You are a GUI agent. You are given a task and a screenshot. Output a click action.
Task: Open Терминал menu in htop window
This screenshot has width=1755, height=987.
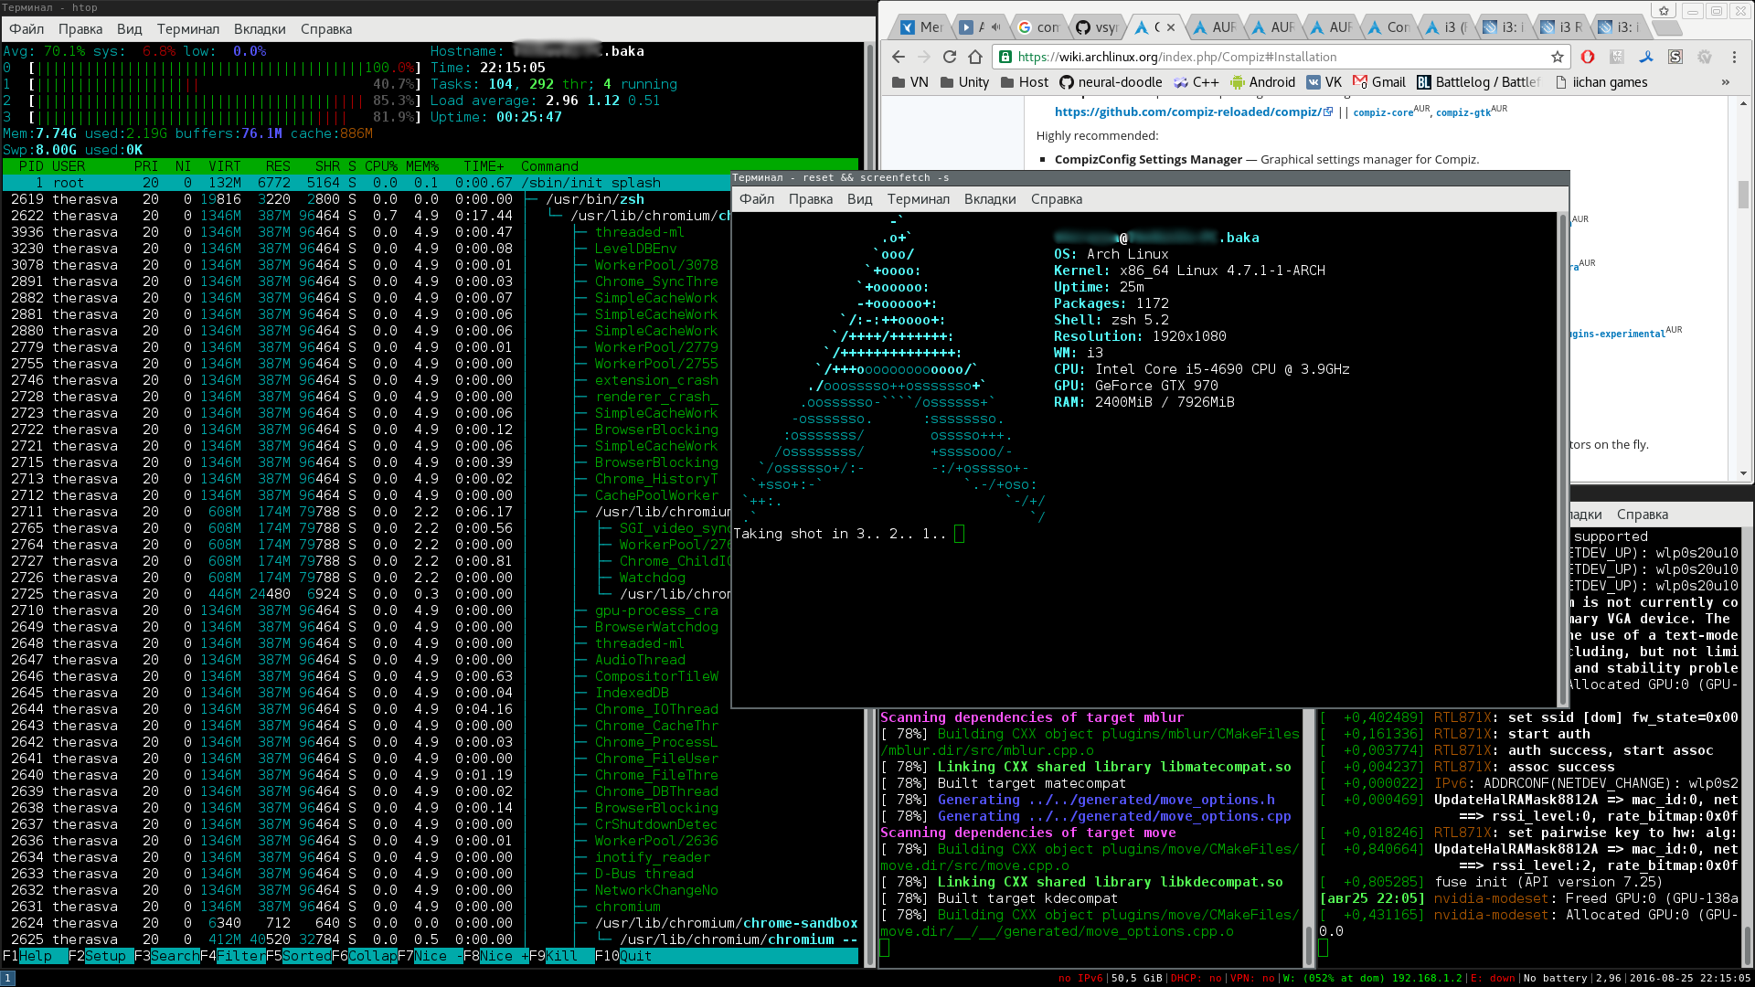coord(187,29)
